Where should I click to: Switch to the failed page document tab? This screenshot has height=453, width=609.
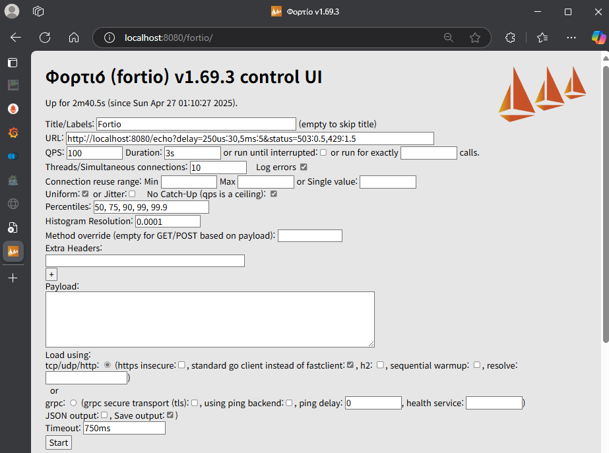[13, 228]
